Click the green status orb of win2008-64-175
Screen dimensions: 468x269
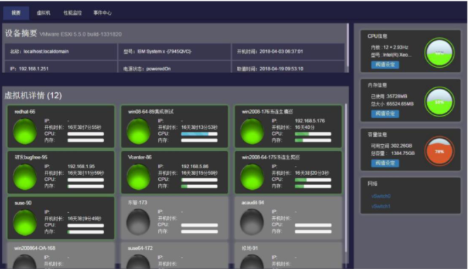pos(252,177)
